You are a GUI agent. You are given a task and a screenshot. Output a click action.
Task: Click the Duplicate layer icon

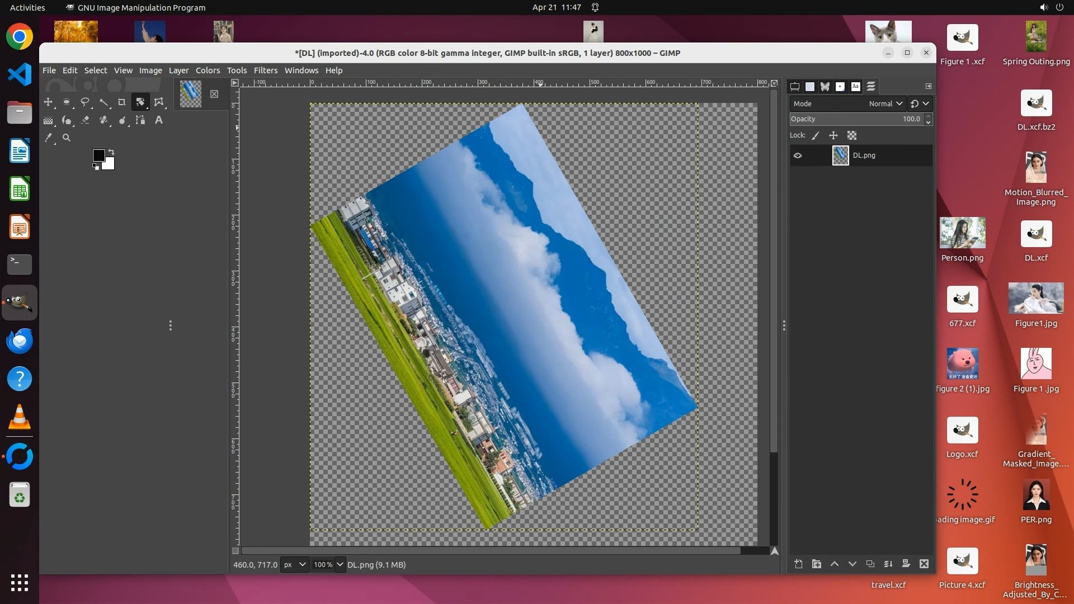[870, 564]
